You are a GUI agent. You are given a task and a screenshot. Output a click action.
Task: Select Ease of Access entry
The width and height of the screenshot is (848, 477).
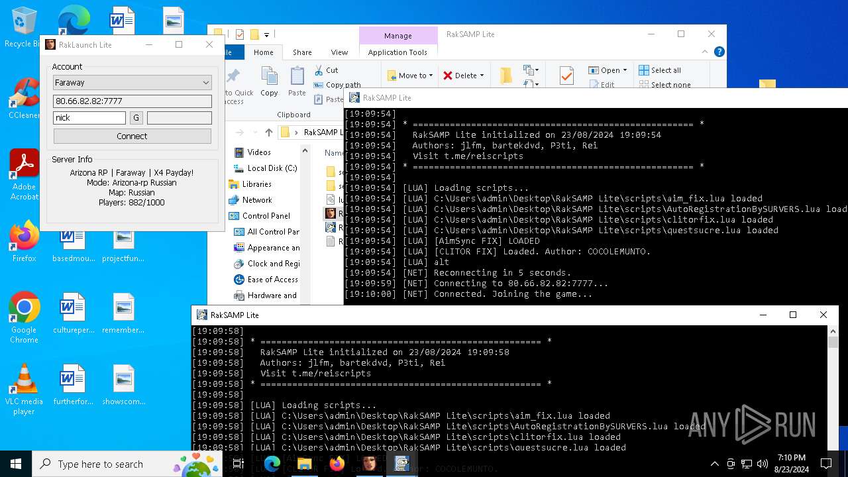(x=266, y=280)
